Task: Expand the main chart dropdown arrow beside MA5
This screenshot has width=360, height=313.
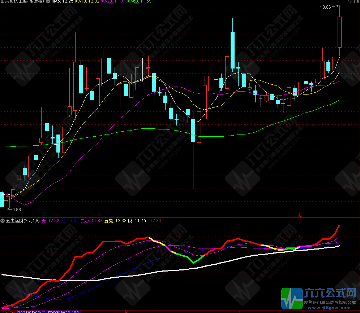Action: click(x=48, y=1)
